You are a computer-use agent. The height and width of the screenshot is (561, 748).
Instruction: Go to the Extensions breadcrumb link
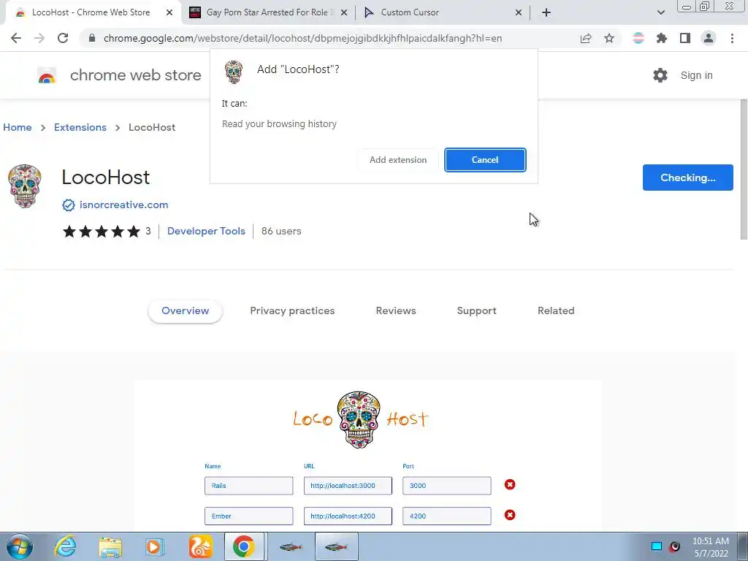[80, 127]
